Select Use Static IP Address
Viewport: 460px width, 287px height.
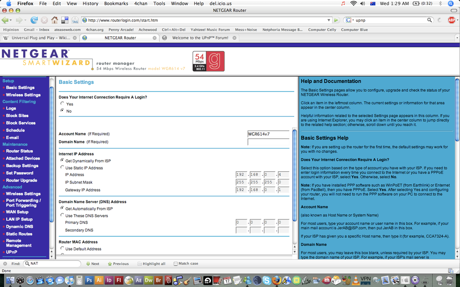62,167
